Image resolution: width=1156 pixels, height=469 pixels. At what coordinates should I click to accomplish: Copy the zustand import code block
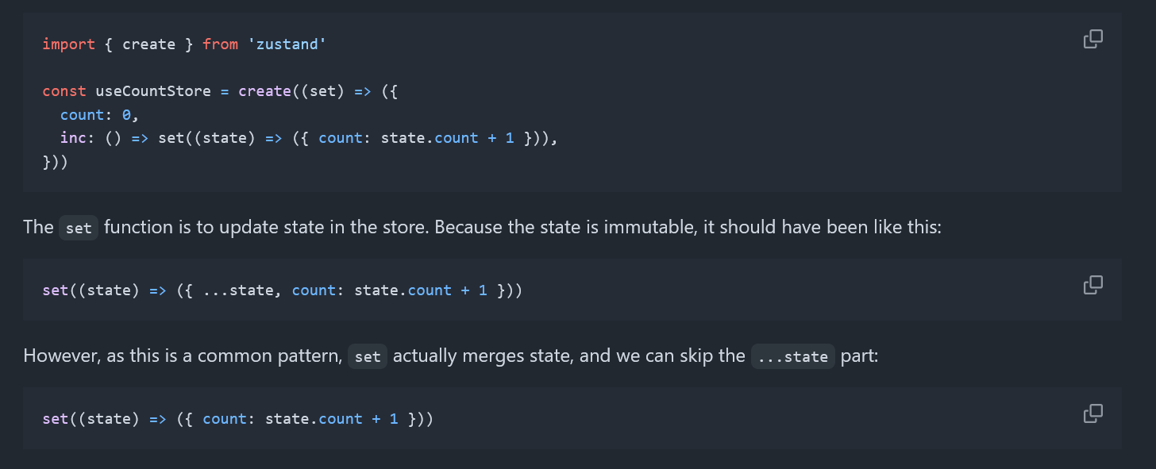coord(1093,39)
